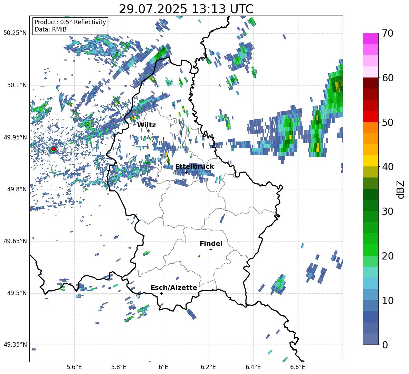Click the 0 colorbar tick value

385,345
